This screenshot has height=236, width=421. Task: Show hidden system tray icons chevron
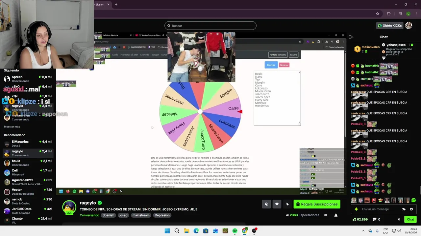[363, 231]
